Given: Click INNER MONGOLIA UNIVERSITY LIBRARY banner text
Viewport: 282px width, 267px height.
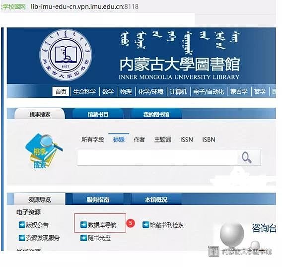Looking at the screenshot, I should click(x=179, y=77).
